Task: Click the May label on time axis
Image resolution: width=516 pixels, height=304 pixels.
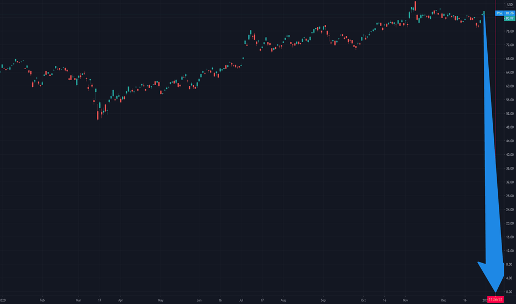Action: pos(161,300)
